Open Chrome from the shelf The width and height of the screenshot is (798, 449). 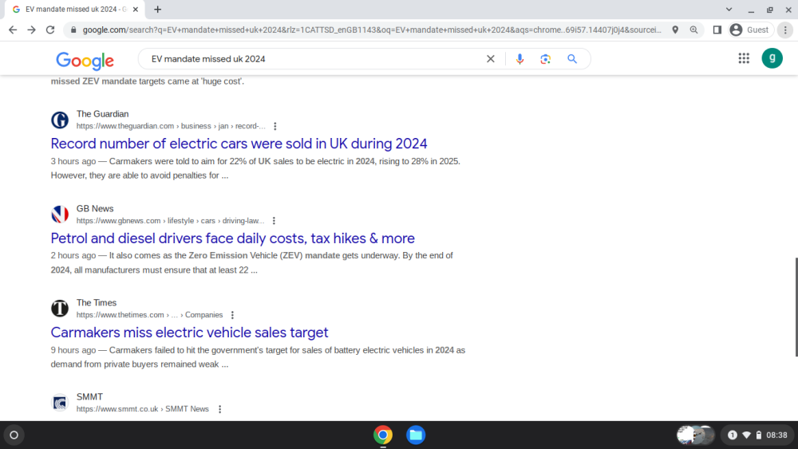tap(383, 435)
